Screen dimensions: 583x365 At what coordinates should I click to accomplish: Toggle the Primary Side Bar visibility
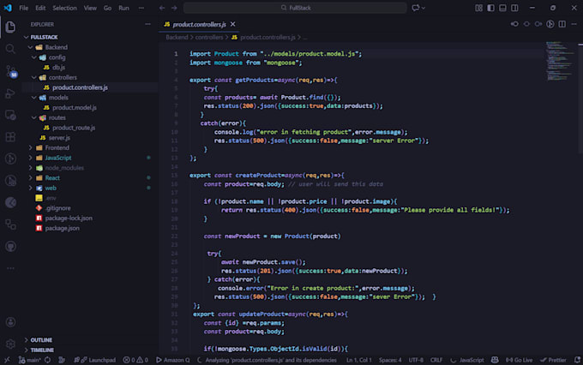490,8
